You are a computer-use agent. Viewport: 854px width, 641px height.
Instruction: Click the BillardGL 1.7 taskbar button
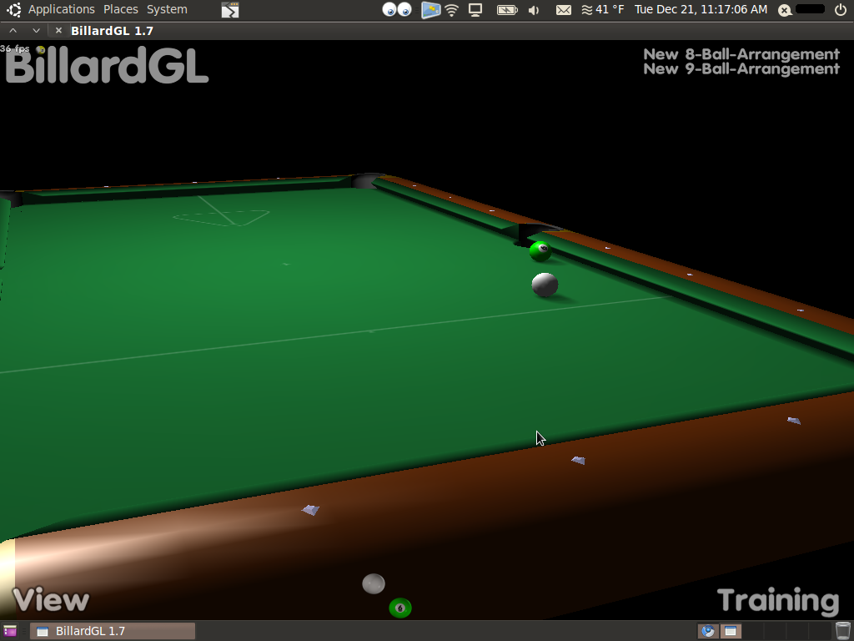113,631
